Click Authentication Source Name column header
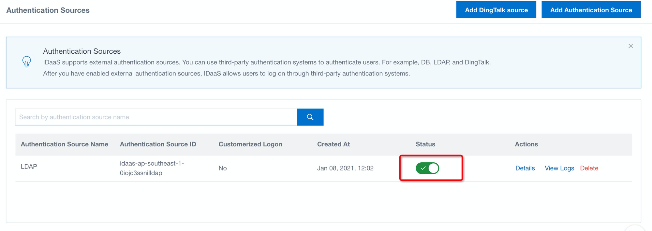652x231 pixels. click(x=65, y=144)
